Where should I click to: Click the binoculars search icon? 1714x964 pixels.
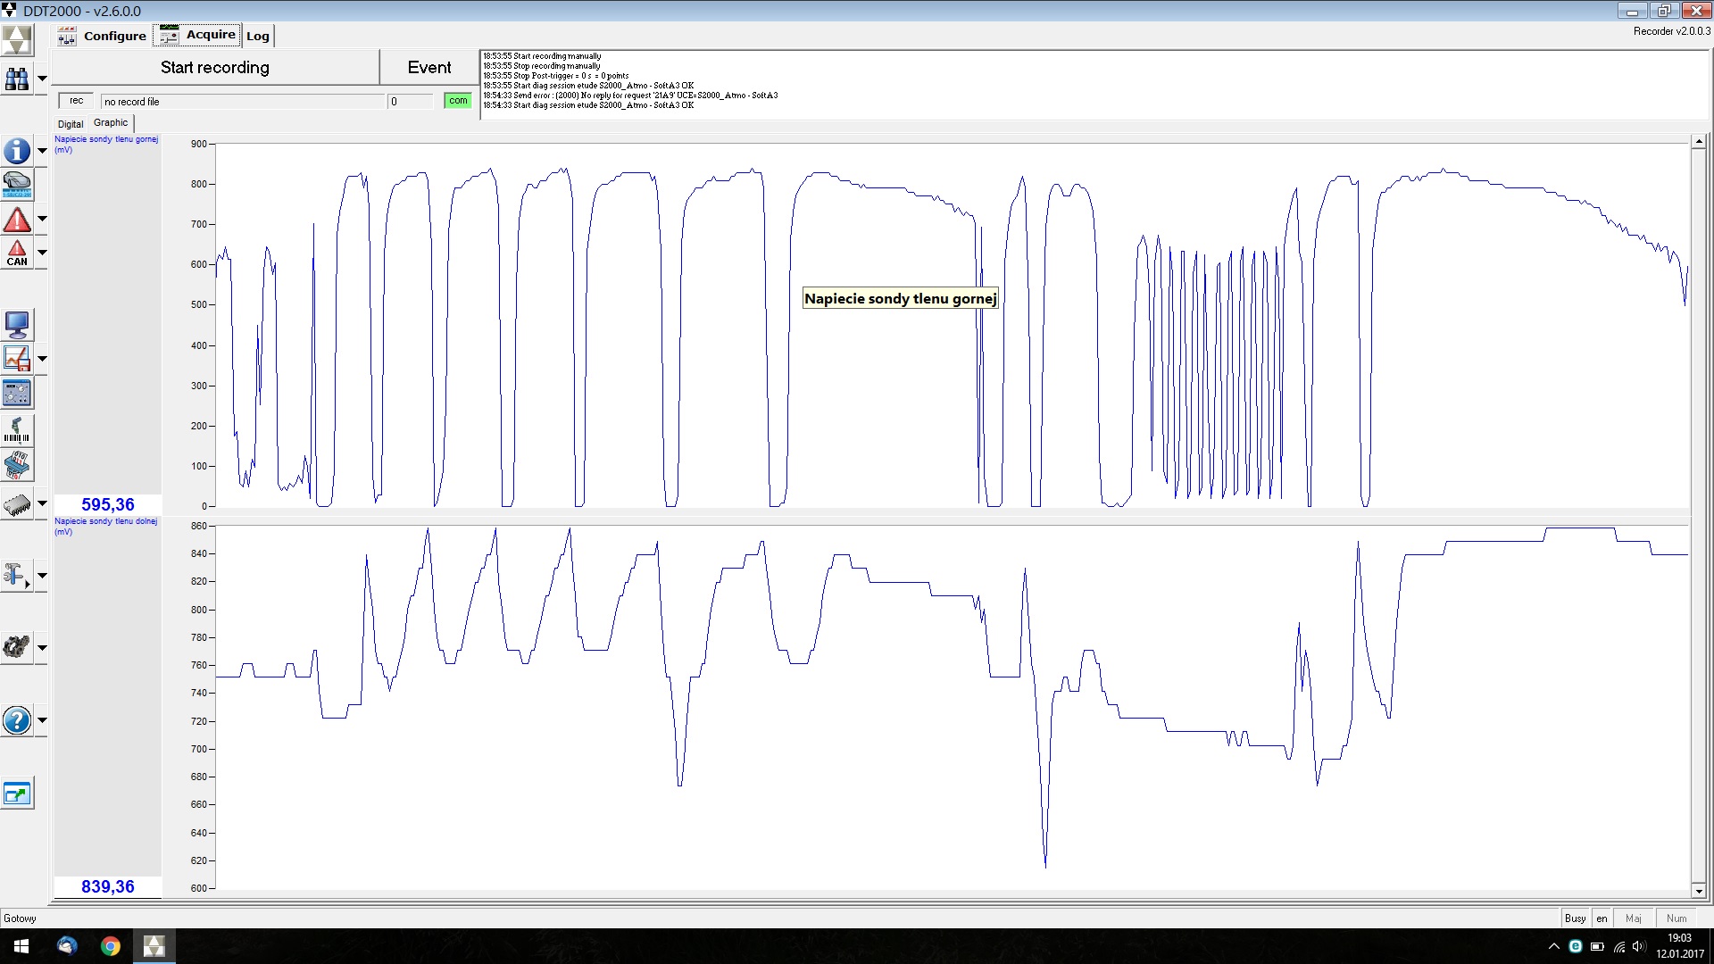(17, 79)
